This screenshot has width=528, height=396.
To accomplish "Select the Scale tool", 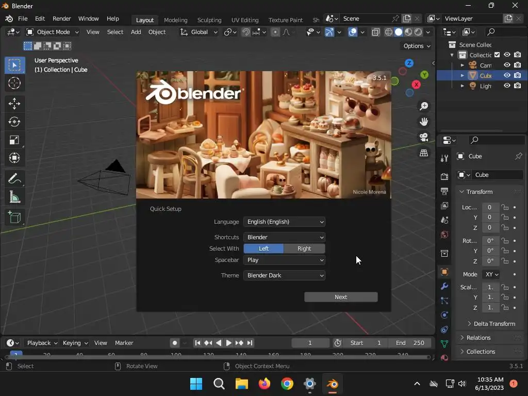I will (14, 140).
